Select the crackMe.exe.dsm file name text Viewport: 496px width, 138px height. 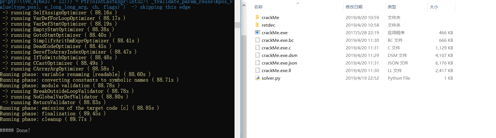tap(279, 55)
